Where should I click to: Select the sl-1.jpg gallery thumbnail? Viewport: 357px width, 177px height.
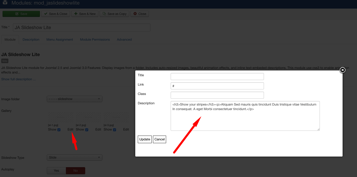tap(60, 117)
